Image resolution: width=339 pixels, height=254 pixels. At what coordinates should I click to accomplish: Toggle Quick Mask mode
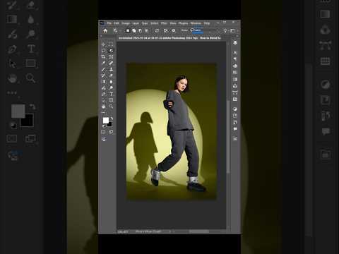(x=103, y=132)
